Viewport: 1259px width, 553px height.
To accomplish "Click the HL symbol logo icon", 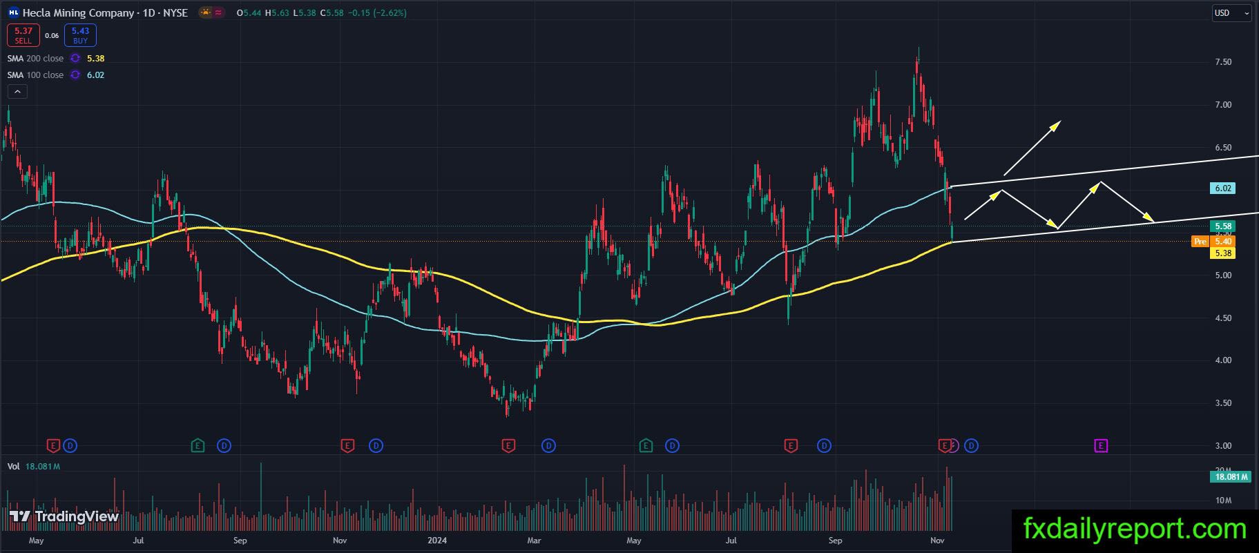I will coord(13,12).
